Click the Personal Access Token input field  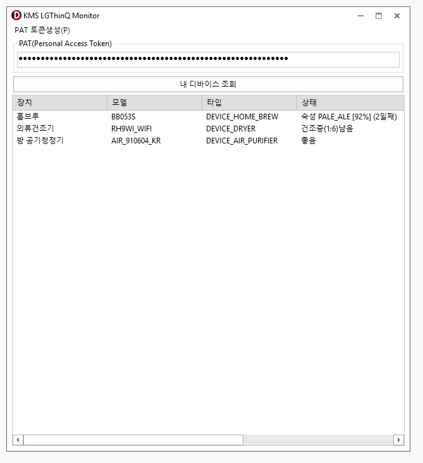pos(208,59)
